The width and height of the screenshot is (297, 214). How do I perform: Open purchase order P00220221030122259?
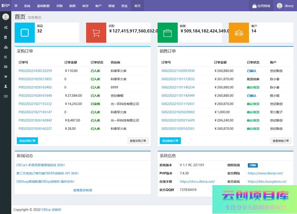pyautogui.click(x=35, y=71)
